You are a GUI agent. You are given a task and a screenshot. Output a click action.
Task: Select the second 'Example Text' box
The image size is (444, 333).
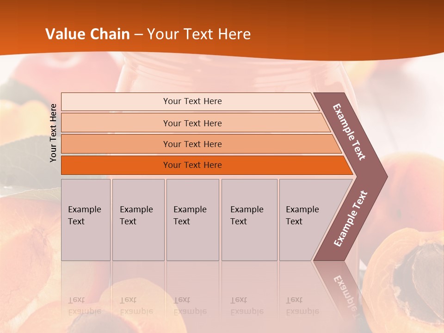tap(138, 220)
